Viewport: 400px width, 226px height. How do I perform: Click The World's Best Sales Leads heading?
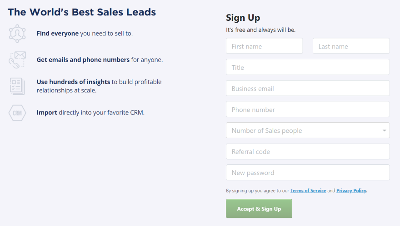pyautogui.click(x=82, y=12)
